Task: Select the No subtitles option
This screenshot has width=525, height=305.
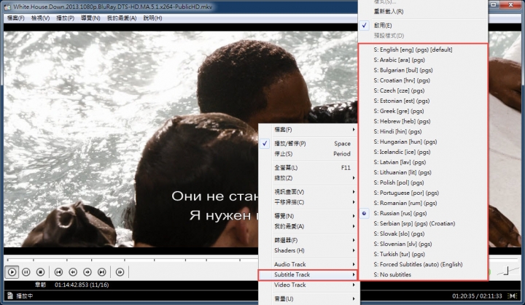Action: click(423, 274)
